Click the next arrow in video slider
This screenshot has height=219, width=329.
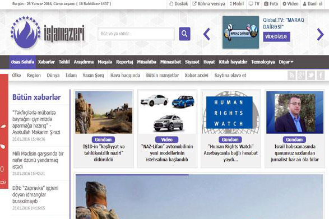point(320,34)
